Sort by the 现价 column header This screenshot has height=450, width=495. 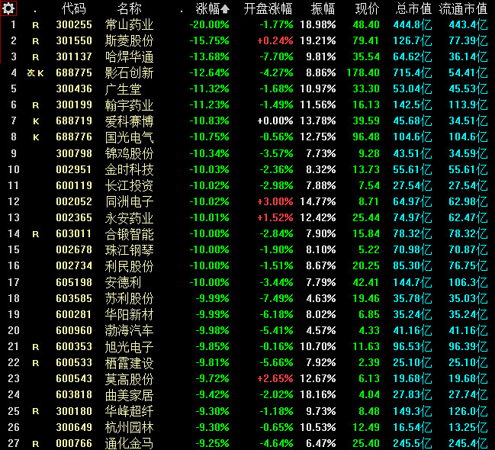(x=367, y=9)
